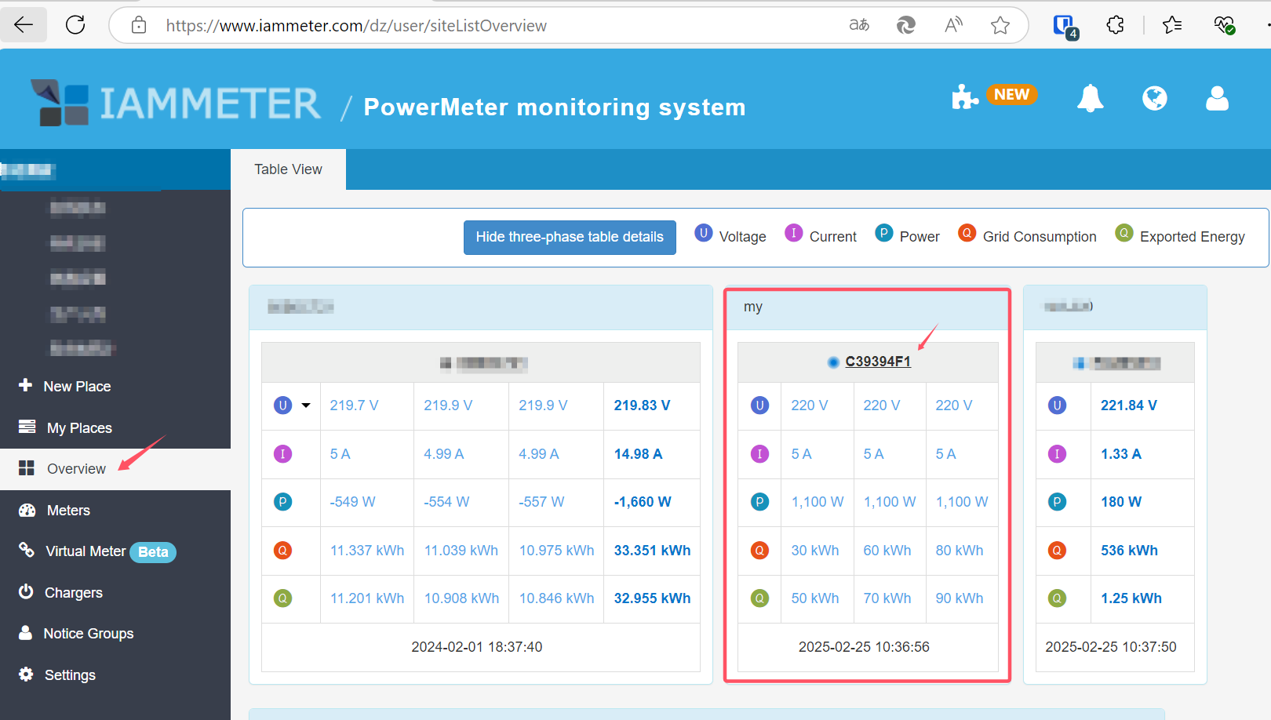
Task: Click total power value -1,660 W
Action: (x=643, y=502)
